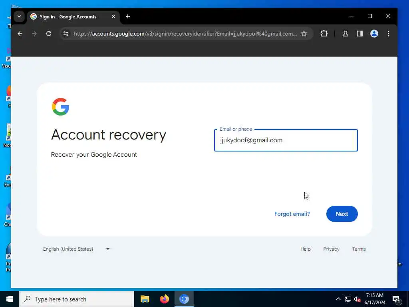
Task: Open the Windows Start menu
Action: point(10,299)
